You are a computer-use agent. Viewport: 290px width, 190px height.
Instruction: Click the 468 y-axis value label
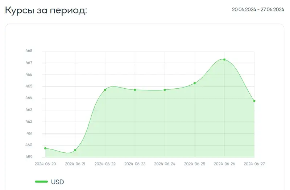tap(29, 51)
